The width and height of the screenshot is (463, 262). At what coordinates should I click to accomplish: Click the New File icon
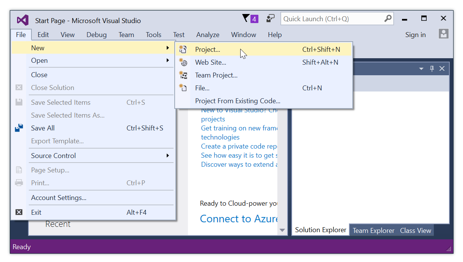[x=183, y=88]
